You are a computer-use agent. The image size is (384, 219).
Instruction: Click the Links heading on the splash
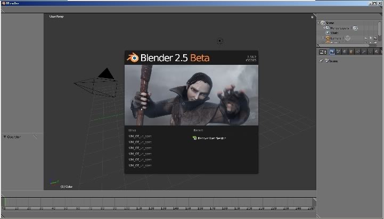(132, 130)
